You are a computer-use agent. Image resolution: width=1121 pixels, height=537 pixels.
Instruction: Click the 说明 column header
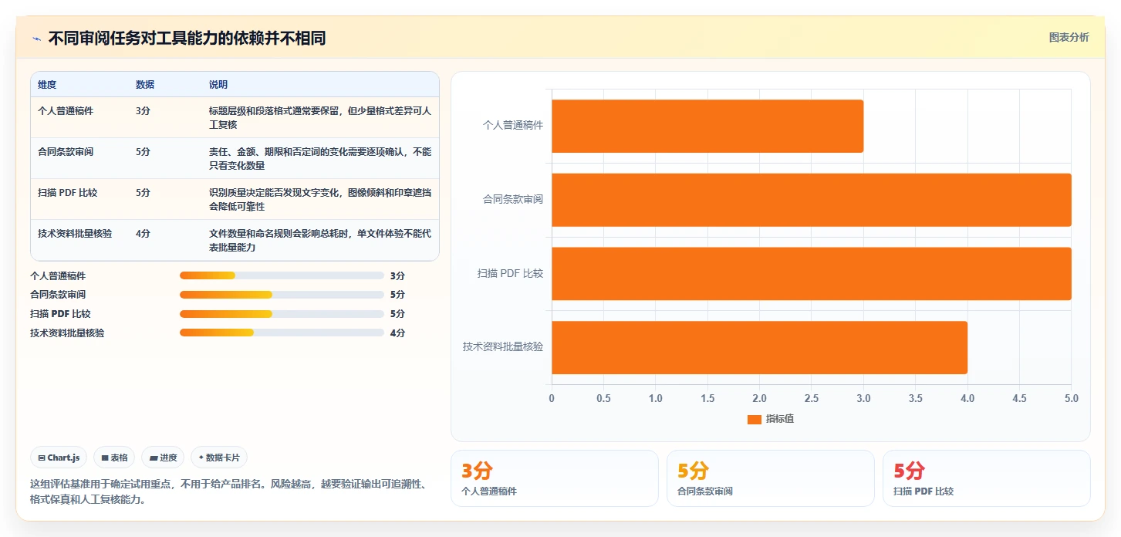218,85
